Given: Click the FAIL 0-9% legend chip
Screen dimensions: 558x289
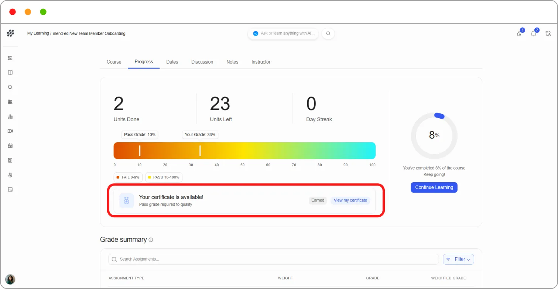Looking at the screenshot, I should [128, 177].
